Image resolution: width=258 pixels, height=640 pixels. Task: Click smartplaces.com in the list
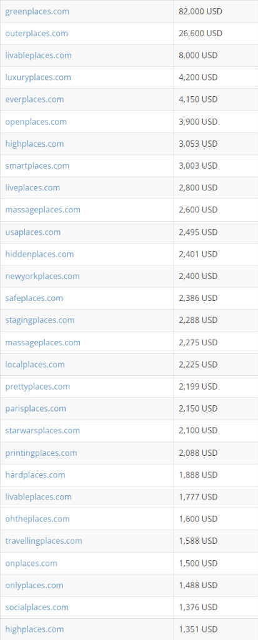[x=37, y=165]
